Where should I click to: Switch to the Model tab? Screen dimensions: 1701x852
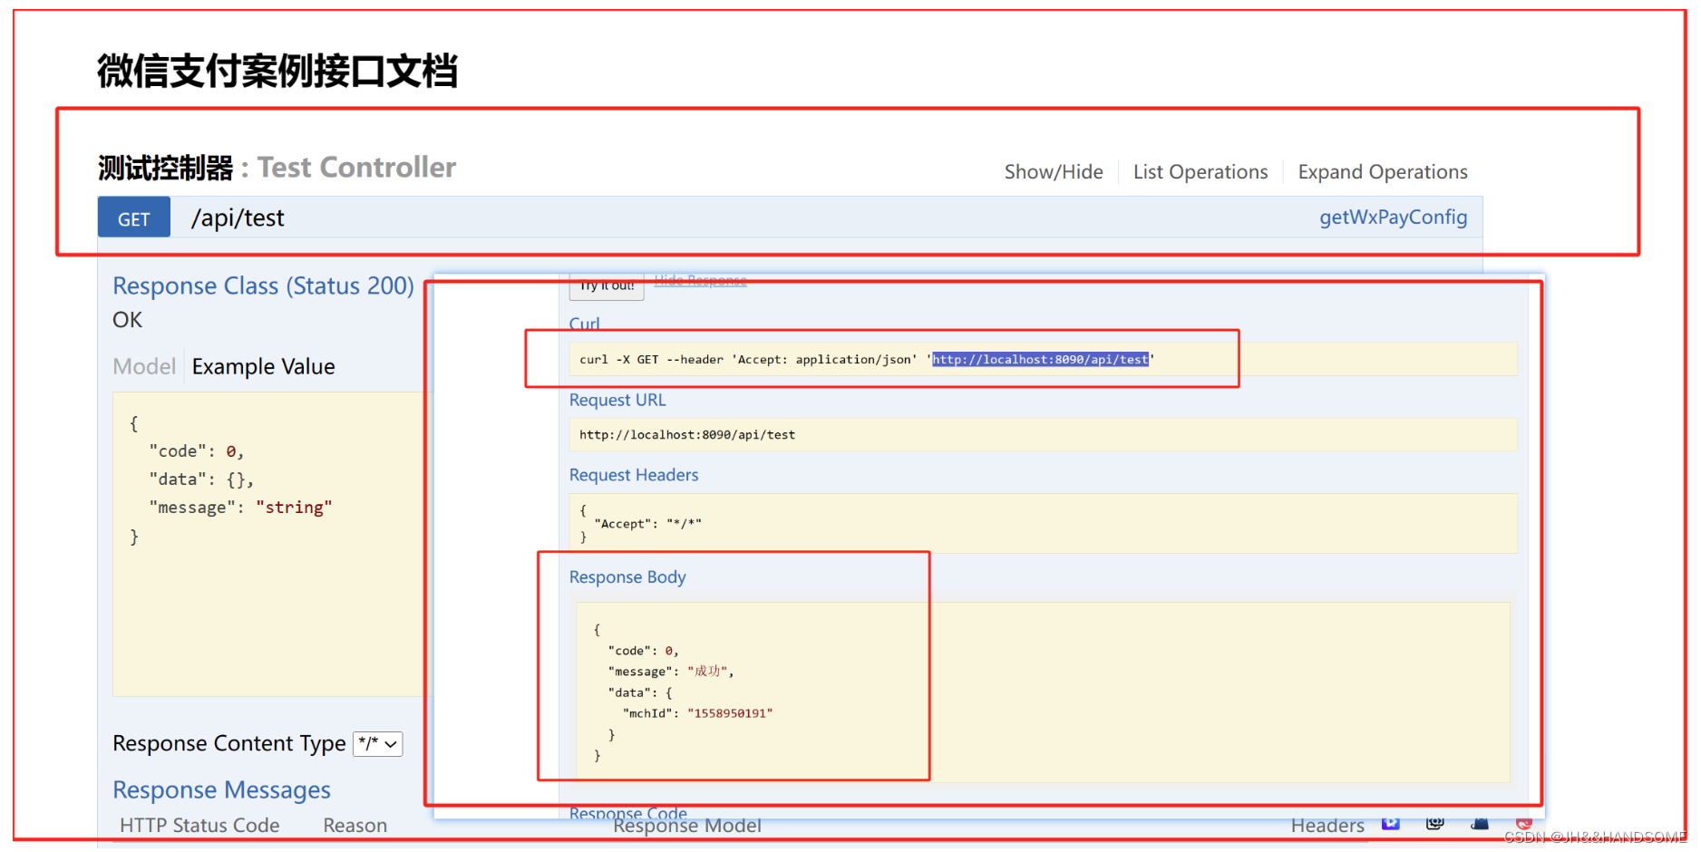pyautogui.click(x=144, y=366)
